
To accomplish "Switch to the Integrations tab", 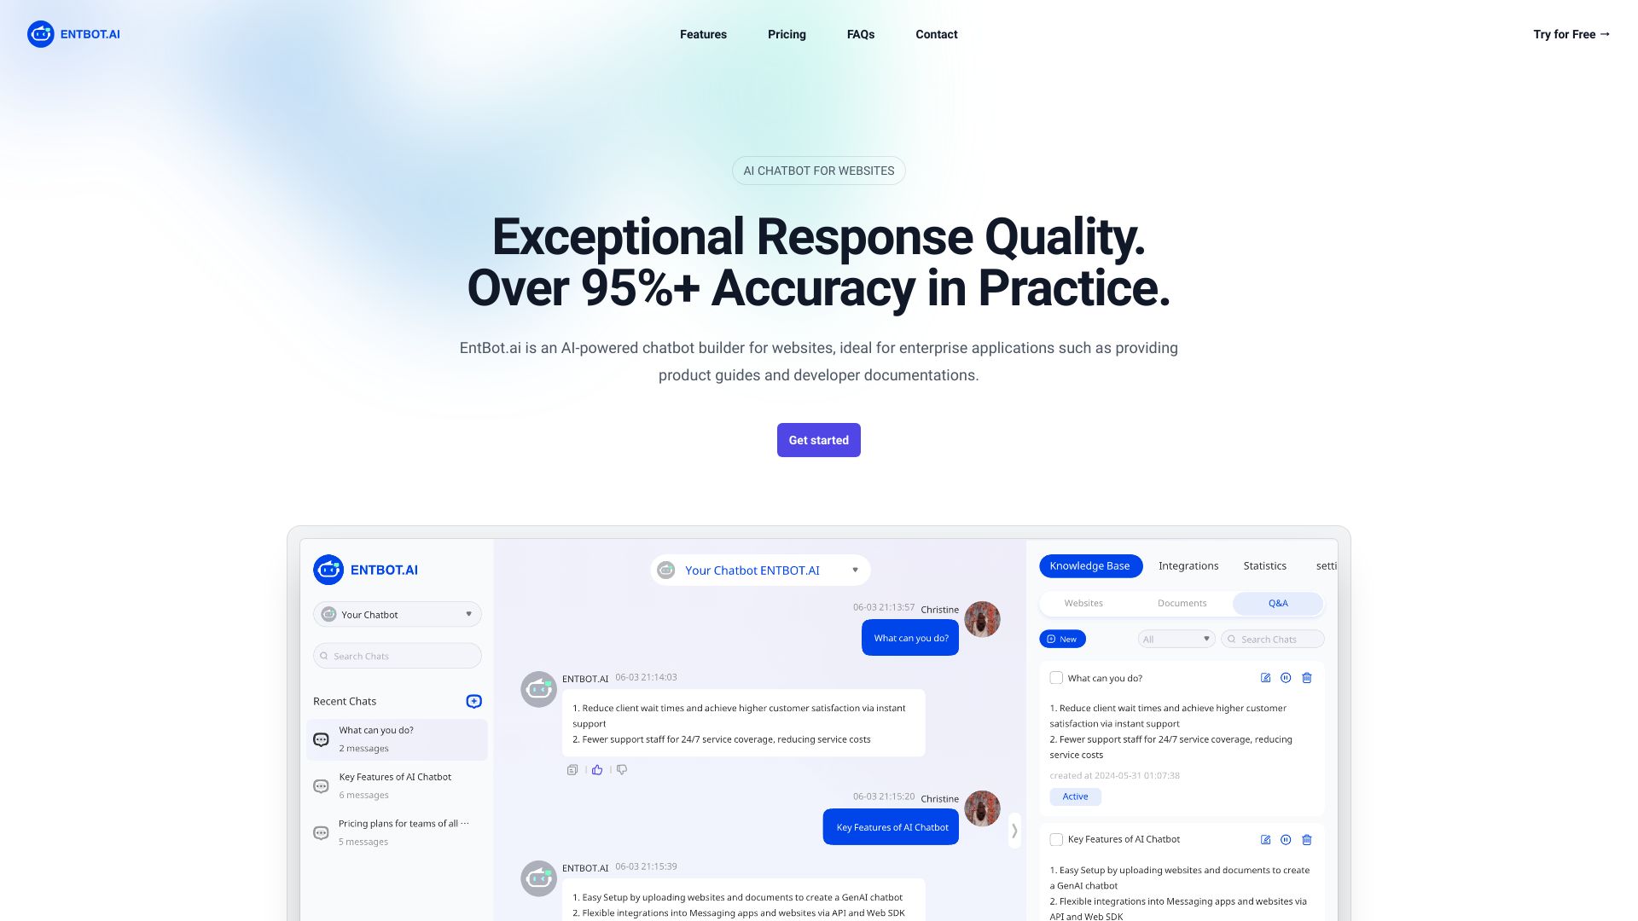I will pos(1188,565).
